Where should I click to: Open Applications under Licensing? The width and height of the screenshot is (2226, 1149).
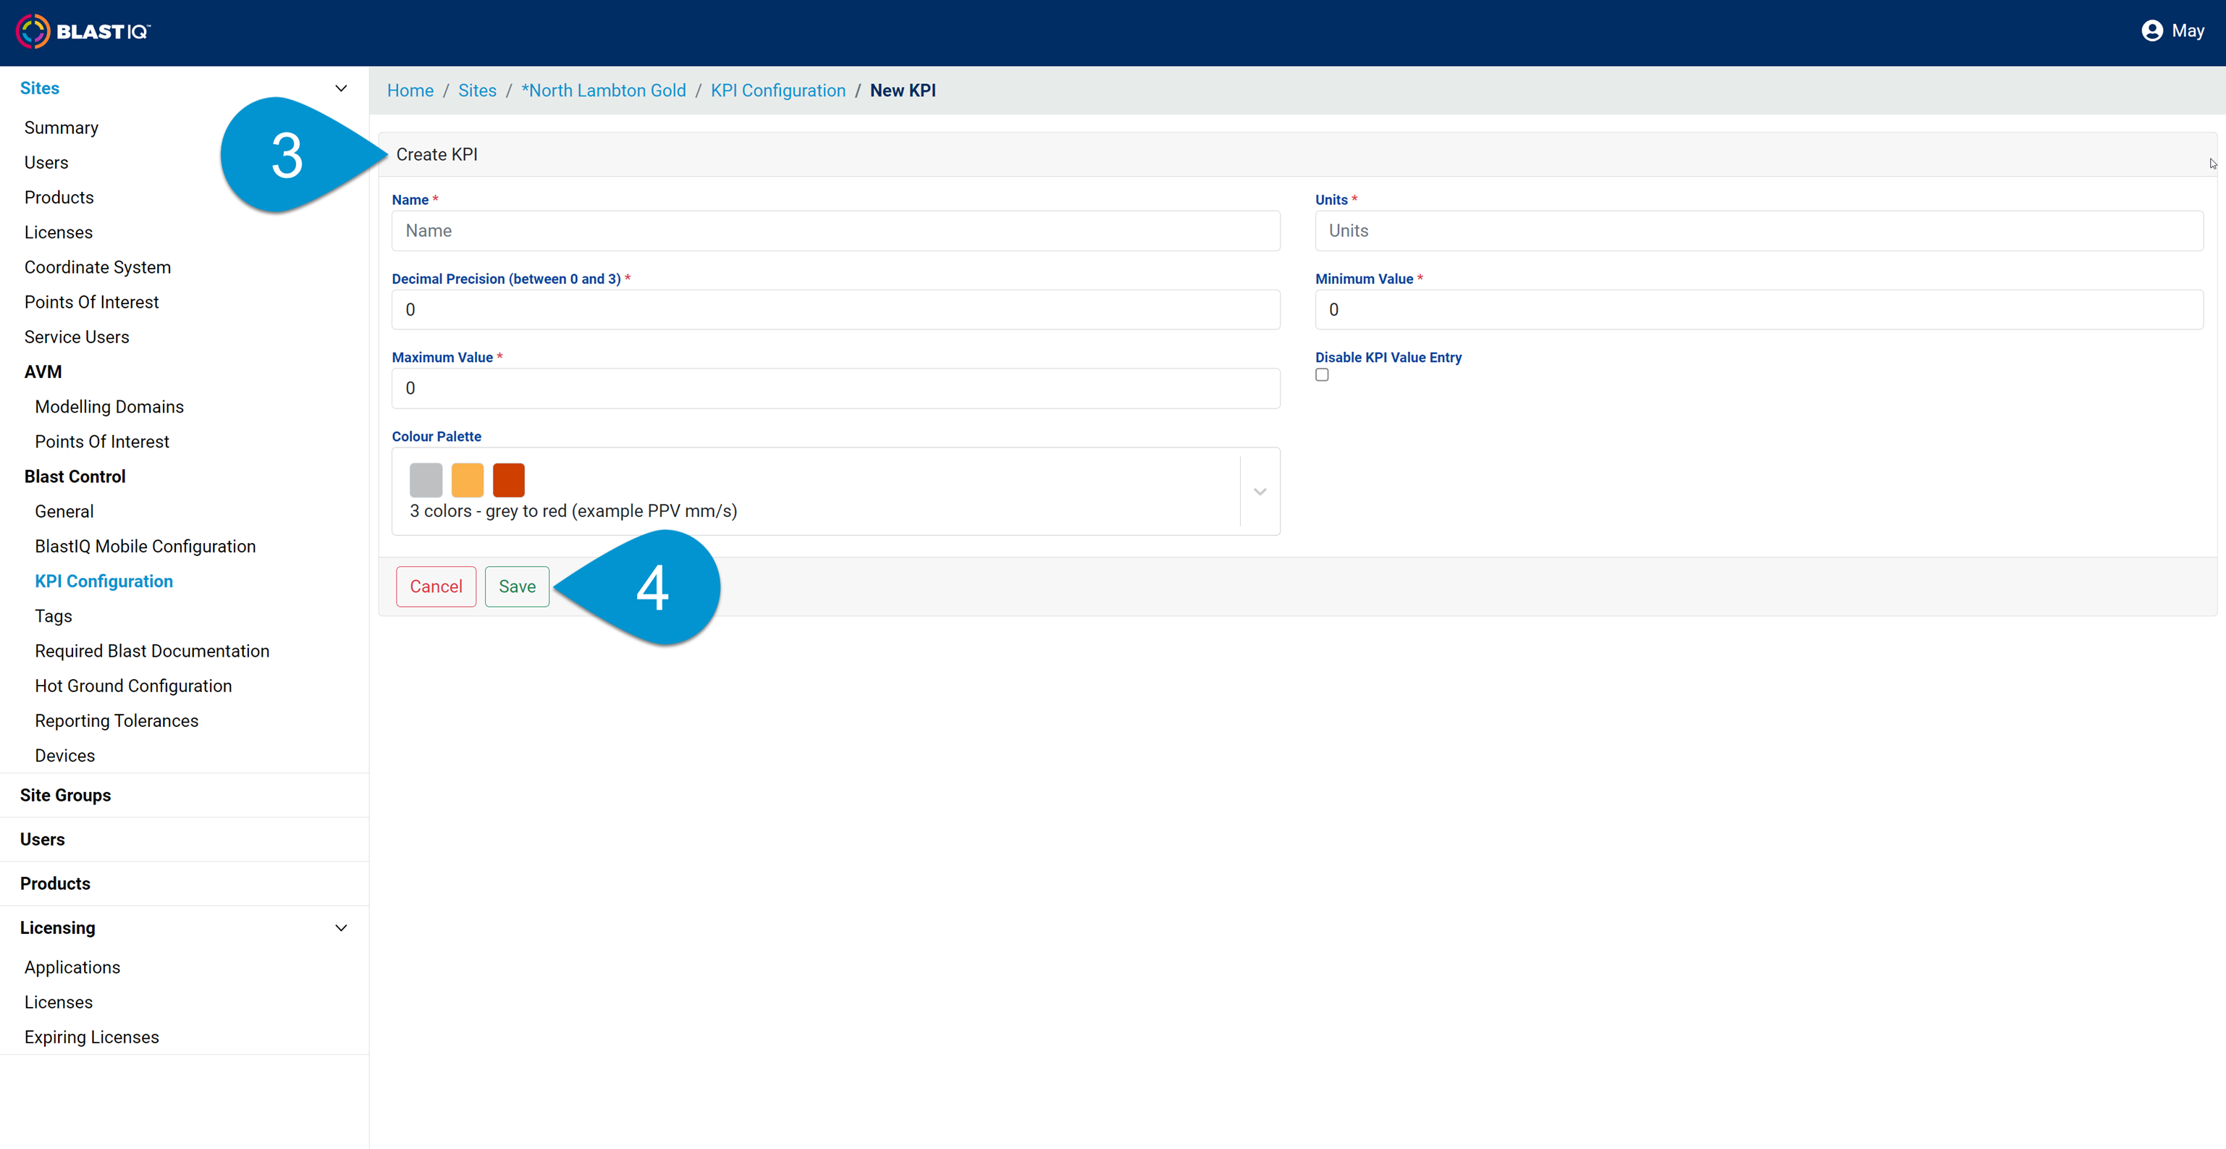coord(72,967)
